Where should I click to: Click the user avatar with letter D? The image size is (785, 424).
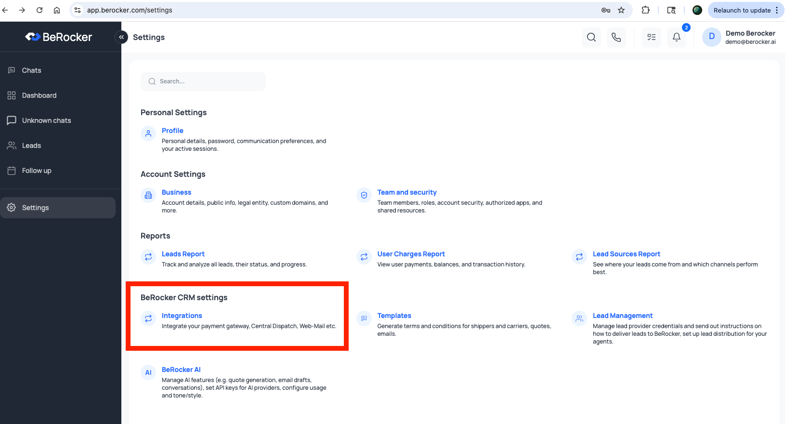(x=712, y=37)
